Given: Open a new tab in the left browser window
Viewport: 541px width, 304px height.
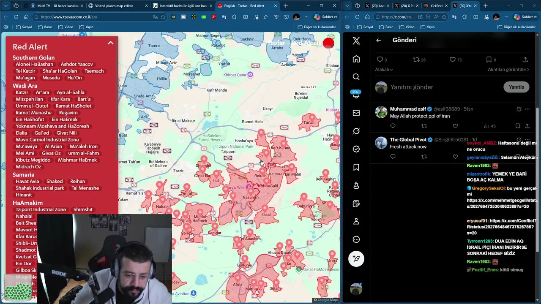Looking at the screenshot, I should (x=286, y=6).
